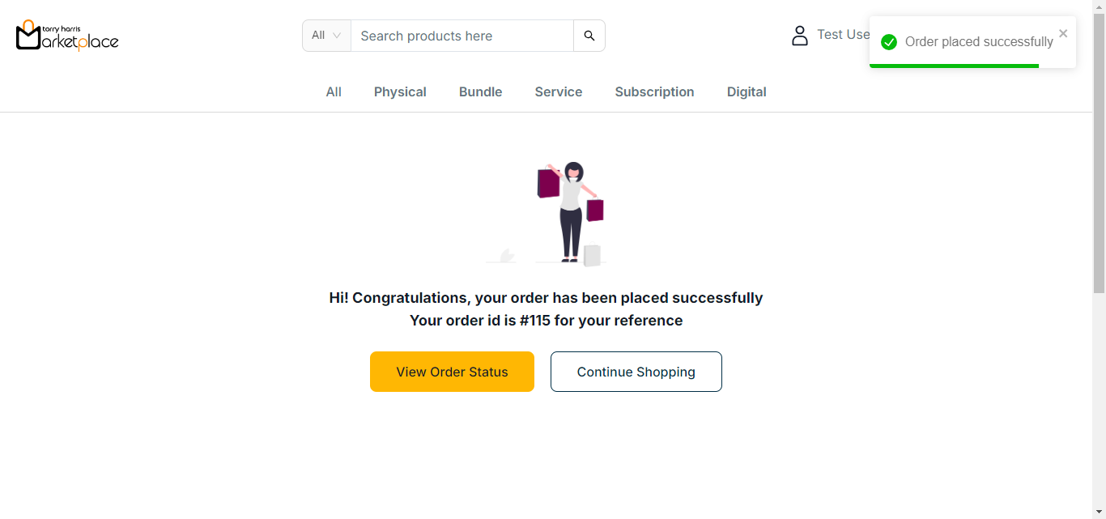Switch to the Digital category tab
Viewport: 1106px width, 519px height.
click(747, 92)
